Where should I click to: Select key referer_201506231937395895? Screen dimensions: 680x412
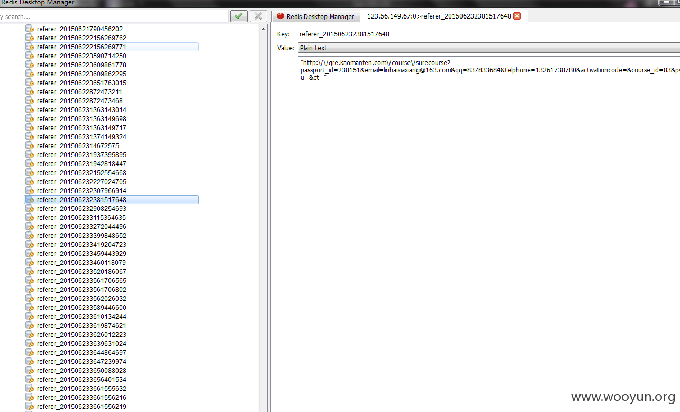click(x=81, y=155)
